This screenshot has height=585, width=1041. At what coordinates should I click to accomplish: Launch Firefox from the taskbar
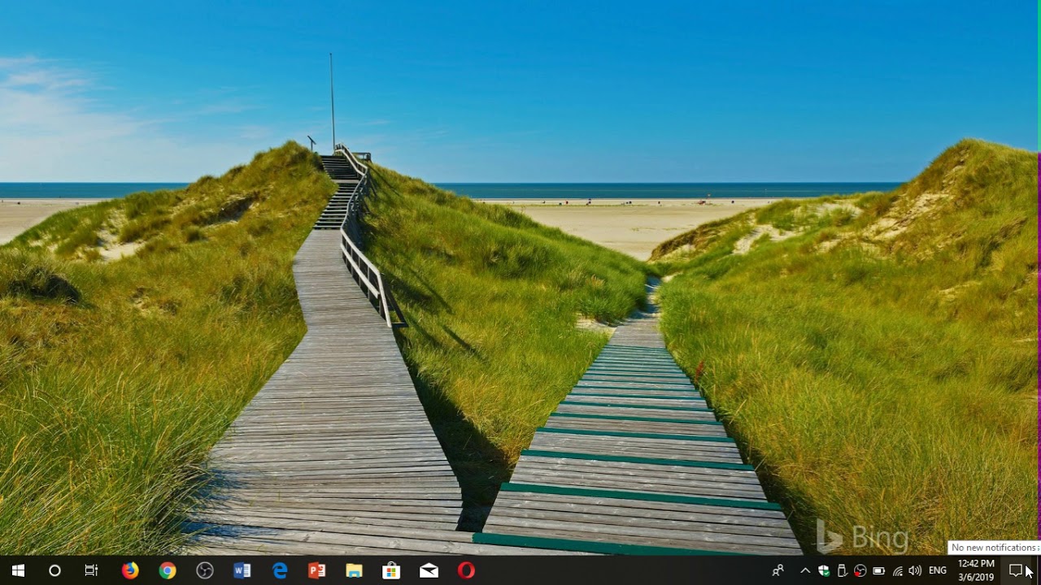point(129,570)
